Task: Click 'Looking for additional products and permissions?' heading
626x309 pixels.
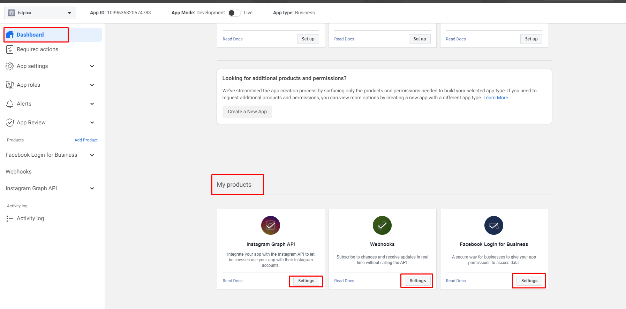Action: 284,78
